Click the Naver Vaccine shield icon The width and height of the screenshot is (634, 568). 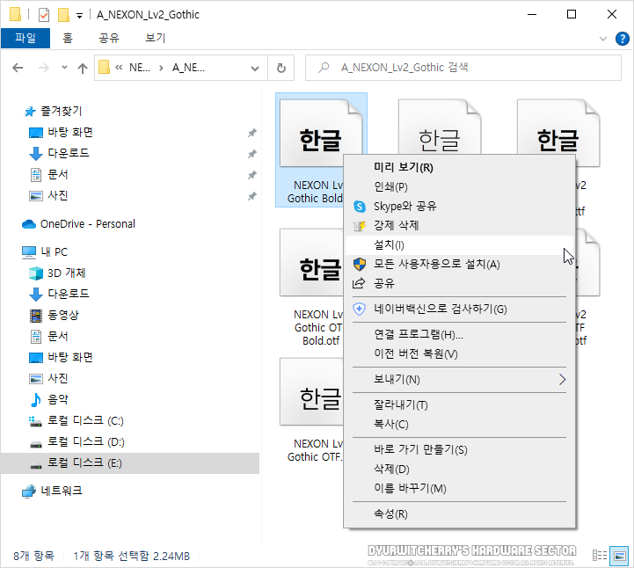pyautogui.click(x=360, y=309)
